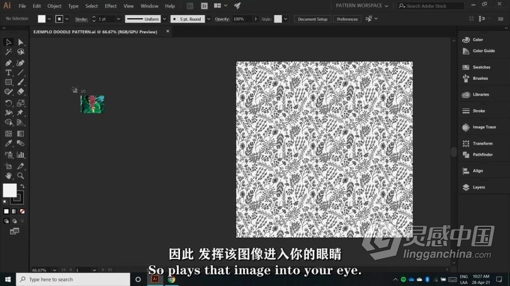The height and width of the screenshot is (286, 510).
Task: Select the Scale tool
Action: tap(21, 103)
